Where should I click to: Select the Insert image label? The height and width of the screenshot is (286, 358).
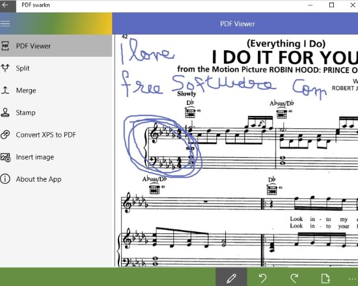point(35,157)
